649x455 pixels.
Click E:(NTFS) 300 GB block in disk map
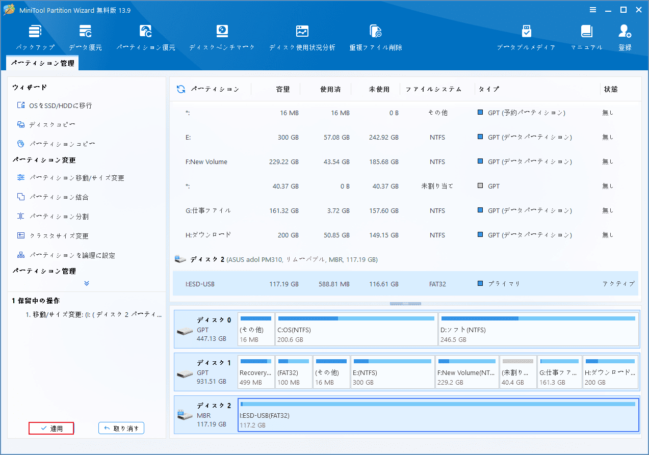click(393, 372)
